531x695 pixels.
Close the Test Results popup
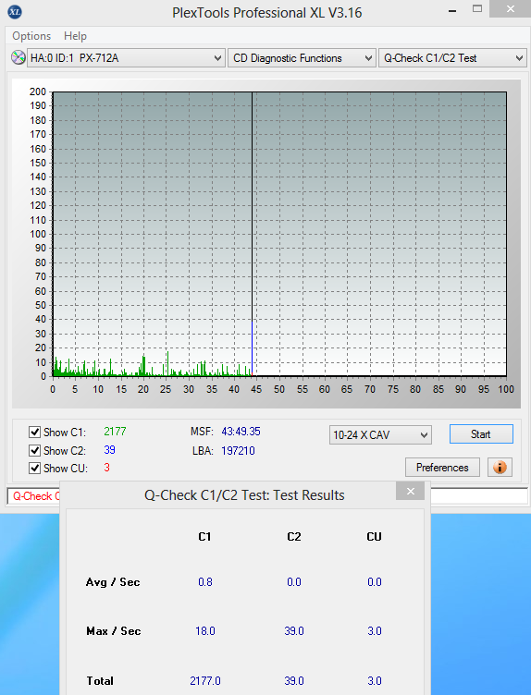point(411,491)
